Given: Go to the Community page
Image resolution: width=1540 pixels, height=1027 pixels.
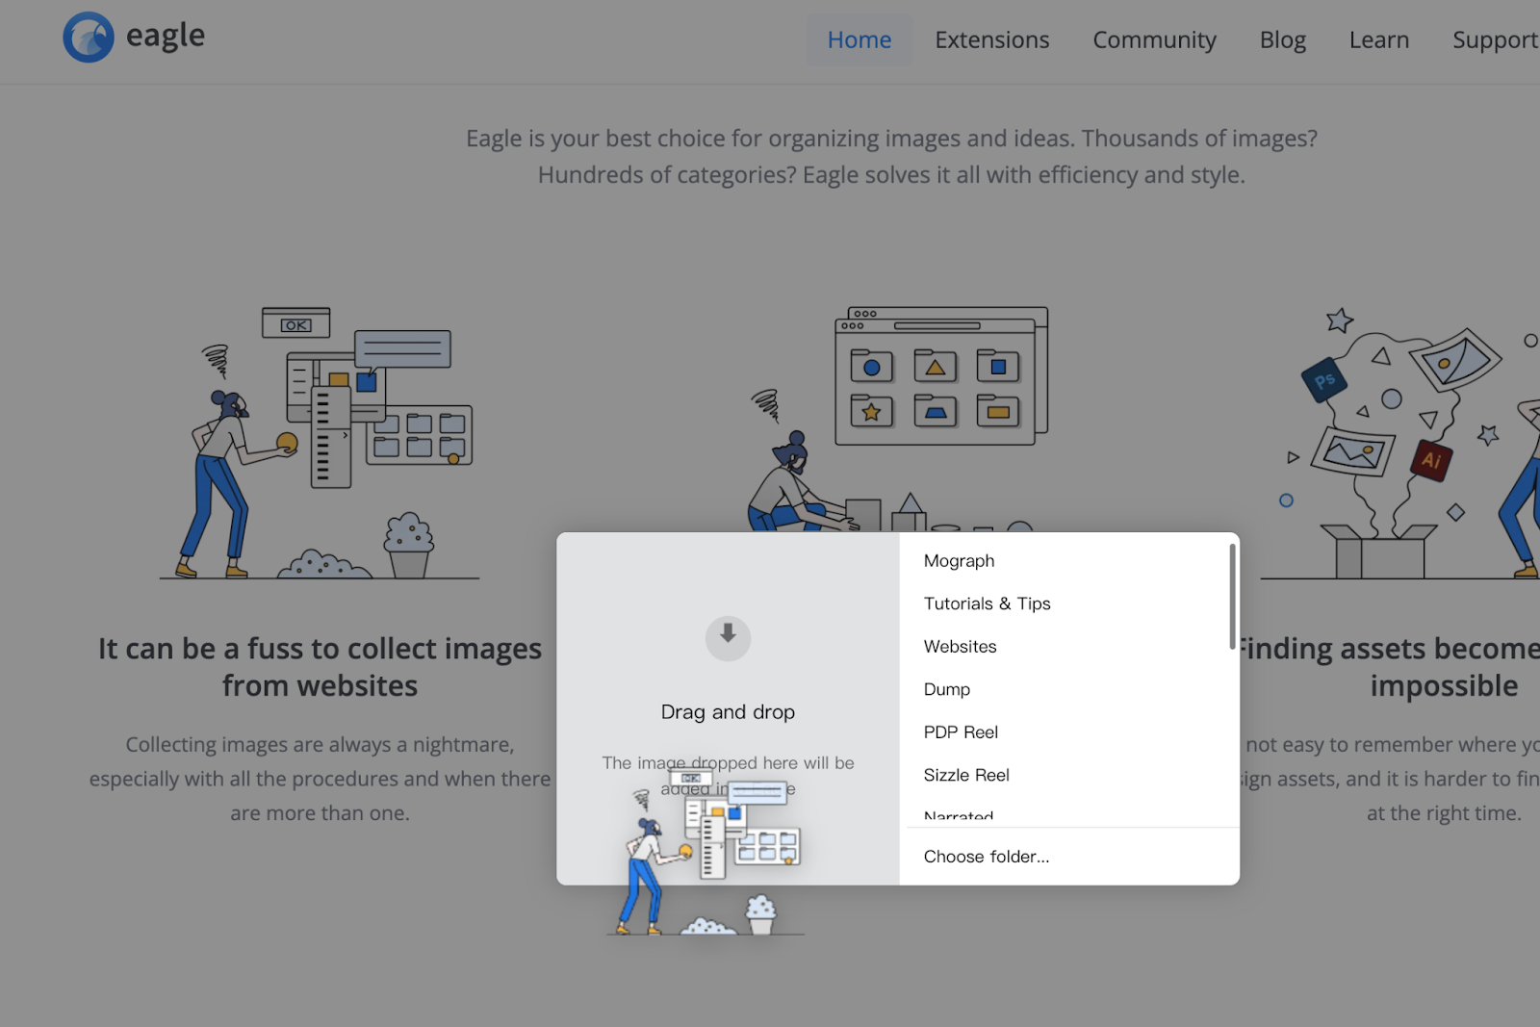Looking at the screenshot, I should (x=1154, y=39).
